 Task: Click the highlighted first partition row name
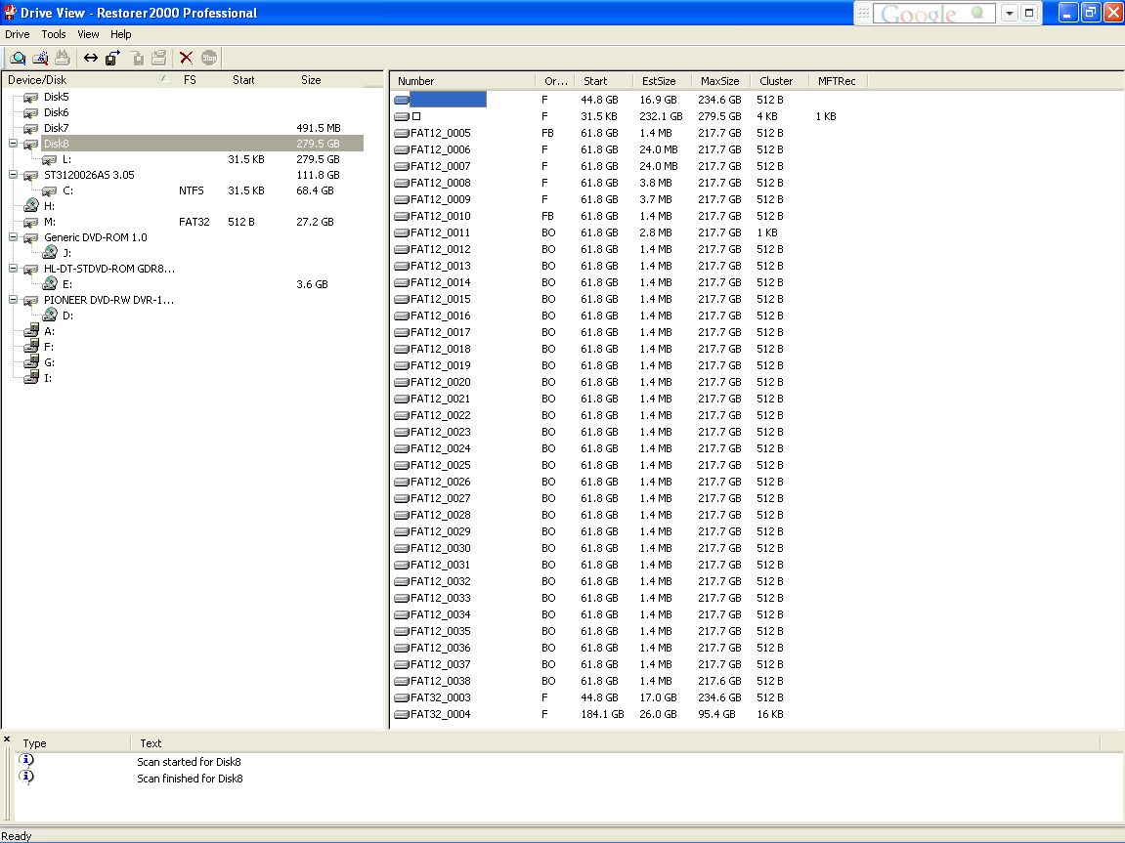[x=448, y=100]
